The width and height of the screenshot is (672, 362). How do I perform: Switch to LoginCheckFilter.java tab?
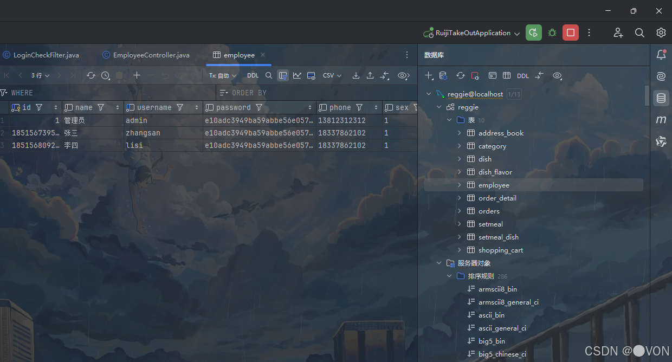click(x=41, y=55)
